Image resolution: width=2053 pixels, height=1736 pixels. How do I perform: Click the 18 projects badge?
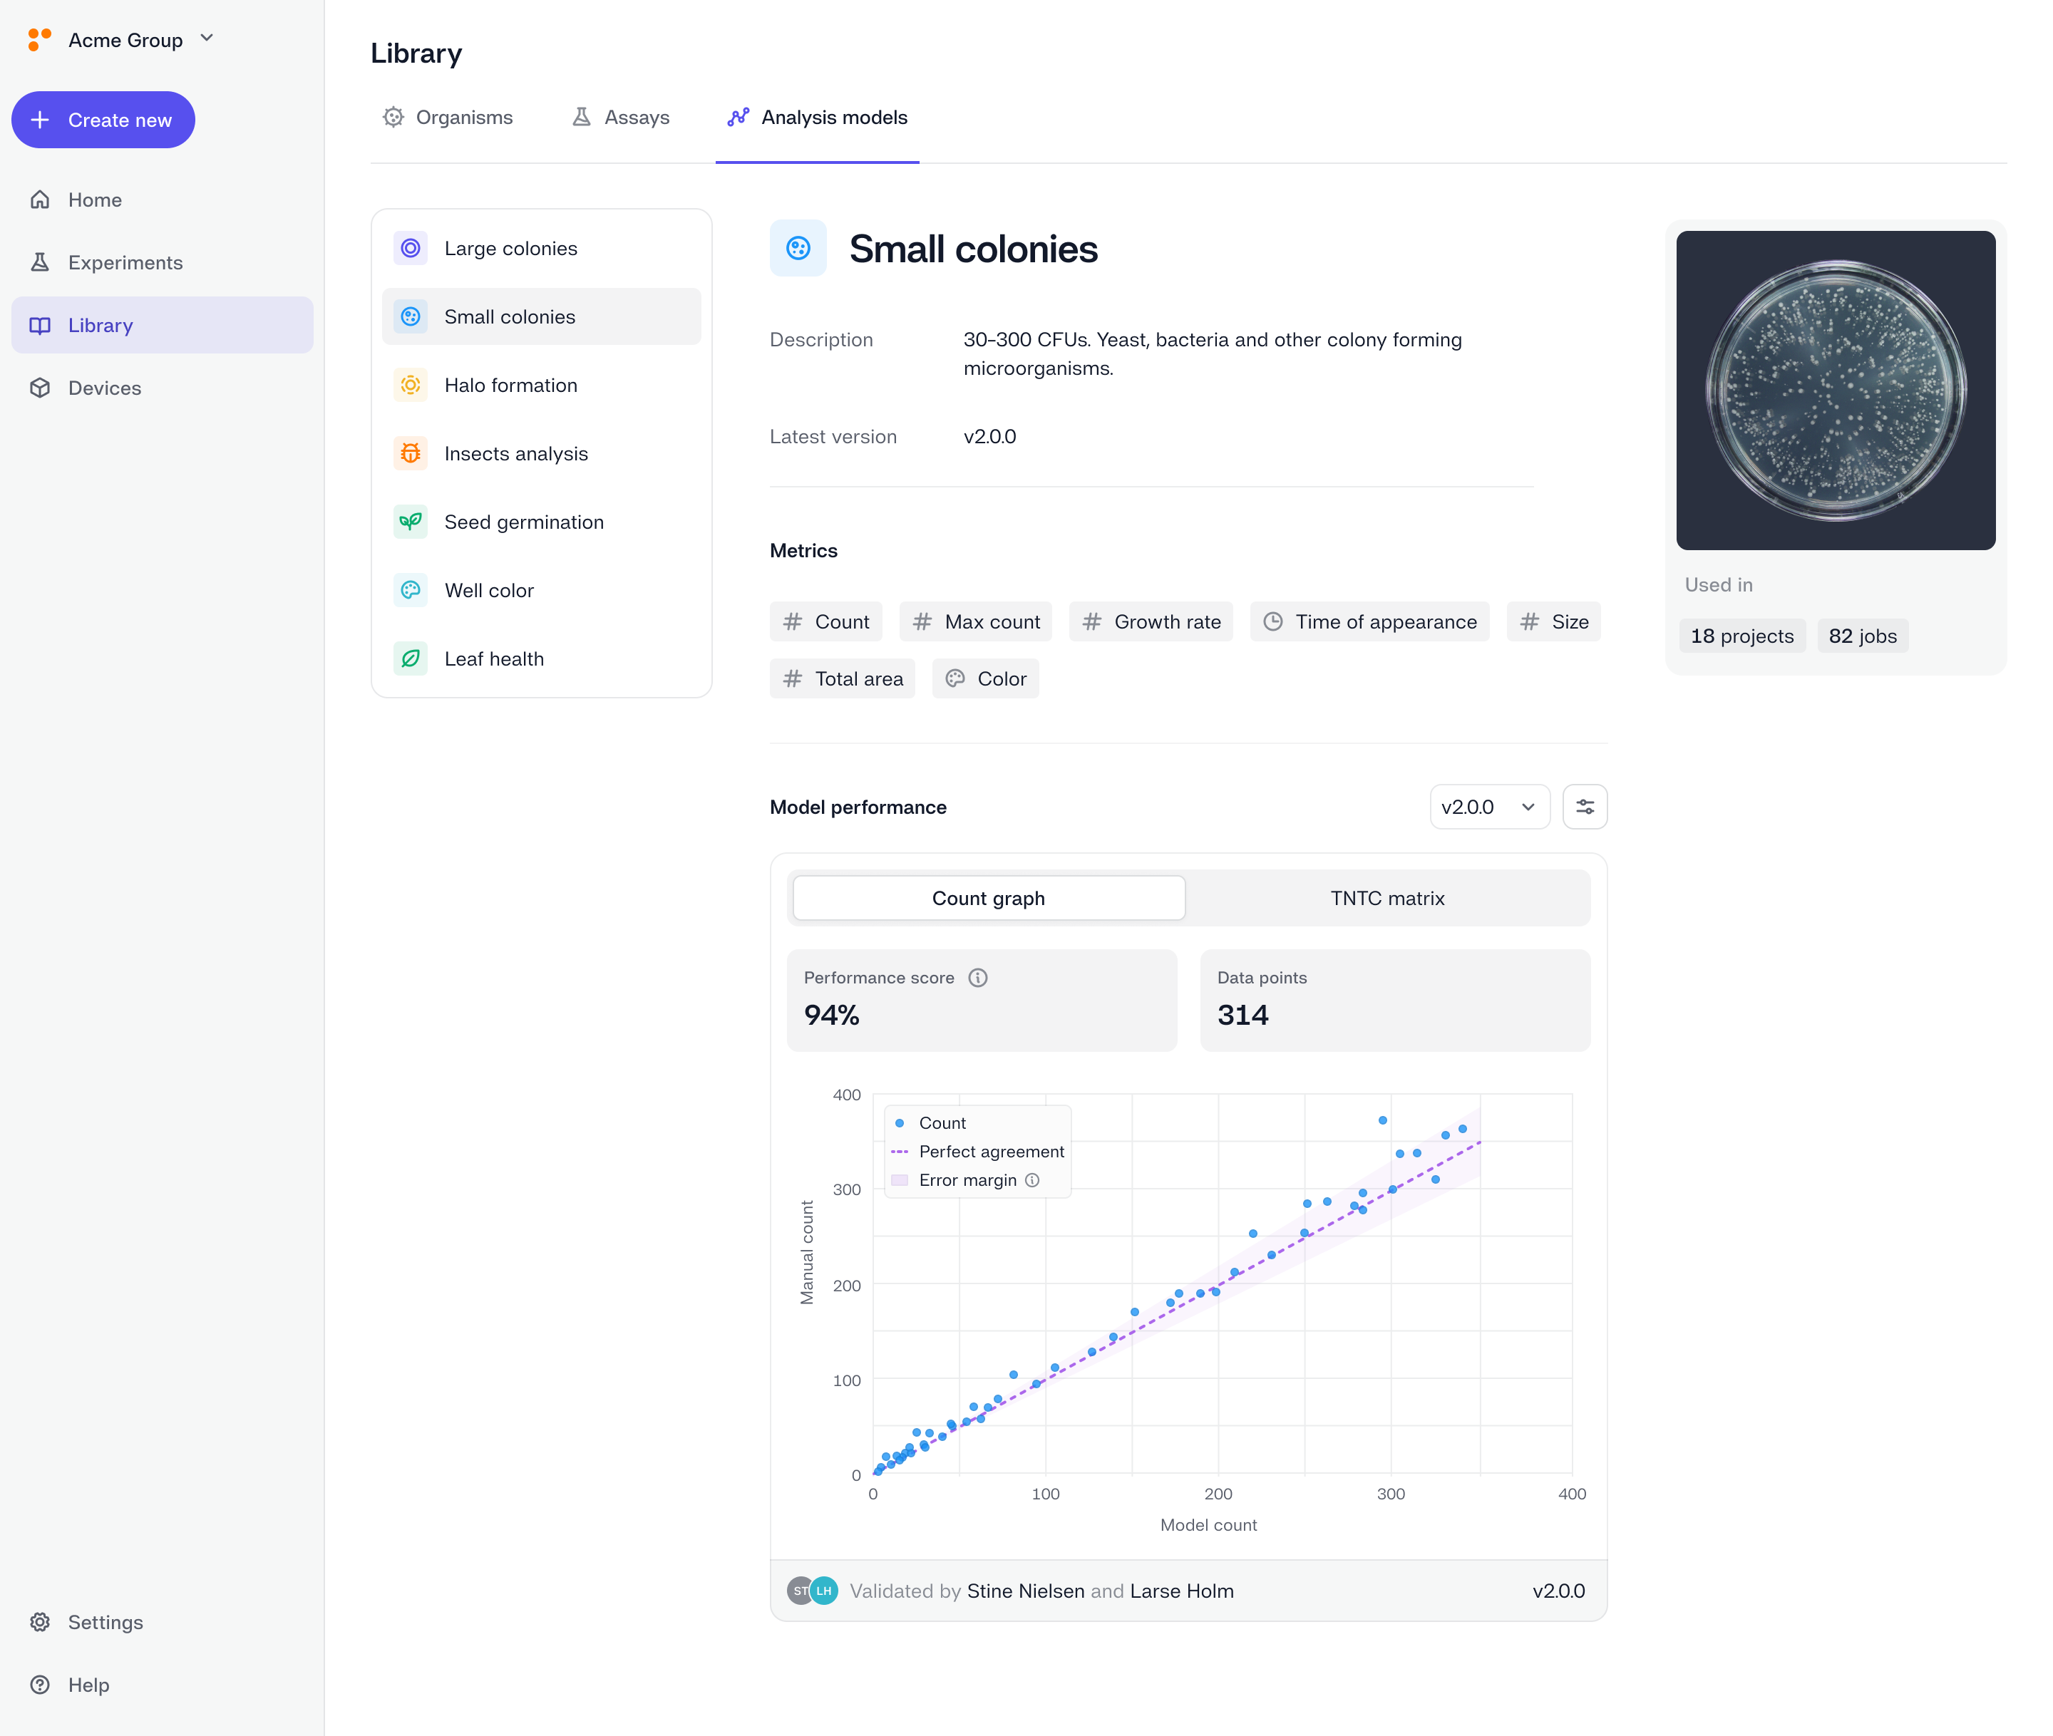(x=1743, y=636)
